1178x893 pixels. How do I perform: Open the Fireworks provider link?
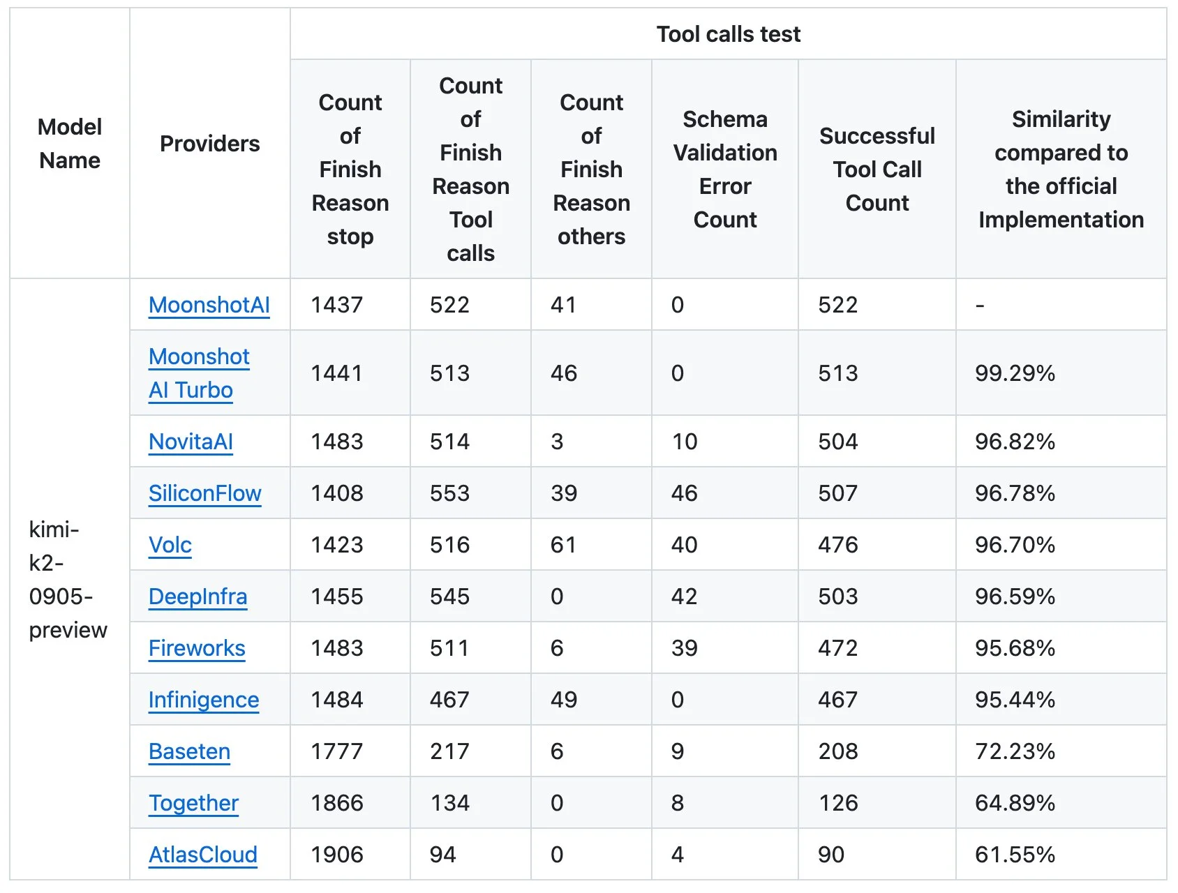click(x=196, y=648)
